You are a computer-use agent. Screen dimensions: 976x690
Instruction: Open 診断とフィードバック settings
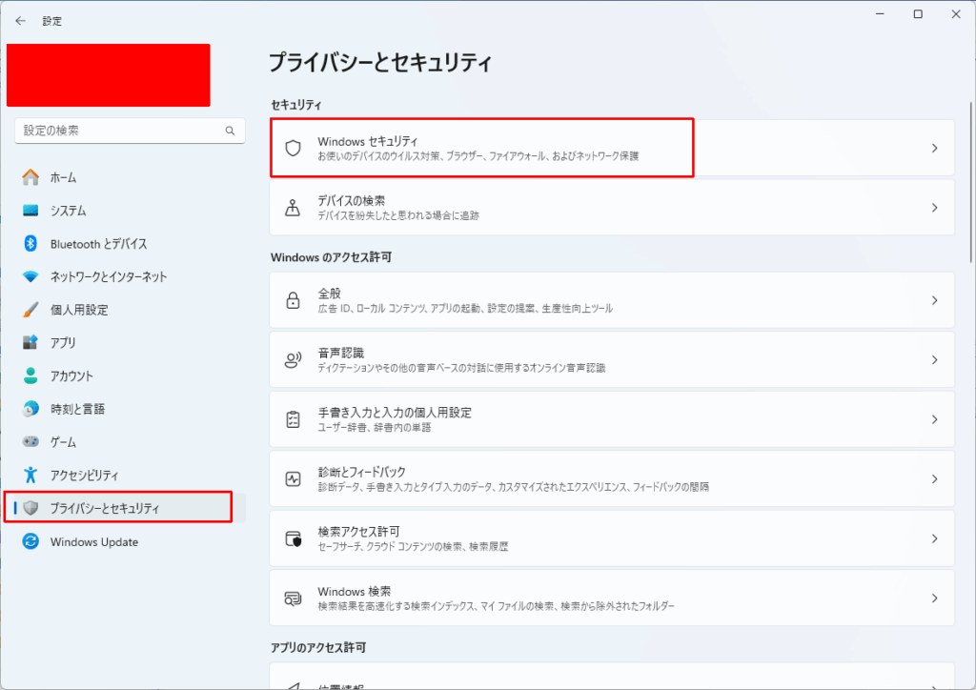[x=612, y=479]
